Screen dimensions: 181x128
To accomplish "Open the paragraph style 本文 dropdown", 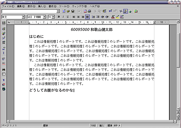I will (23, 17).
